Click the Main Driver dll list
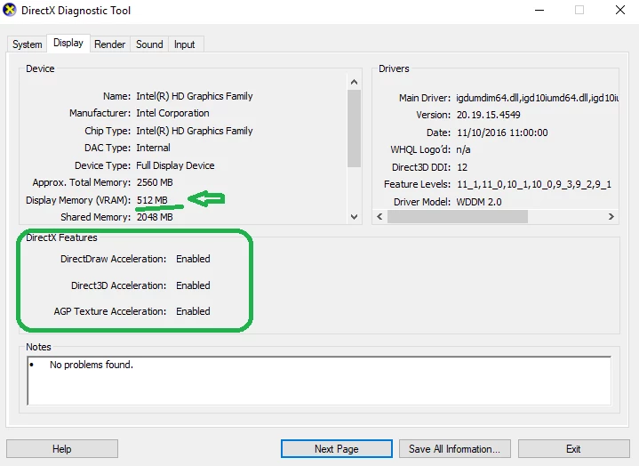 coord(537,98)
